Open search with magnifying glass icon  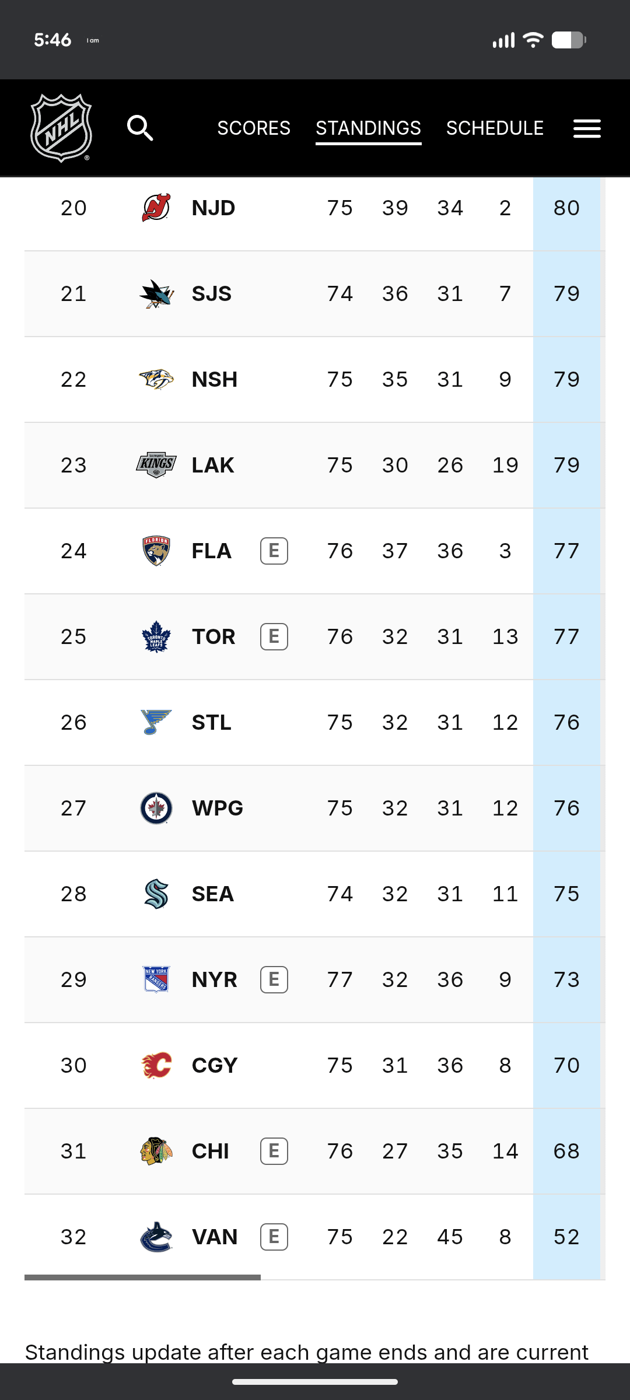click(x=140, y=128)
